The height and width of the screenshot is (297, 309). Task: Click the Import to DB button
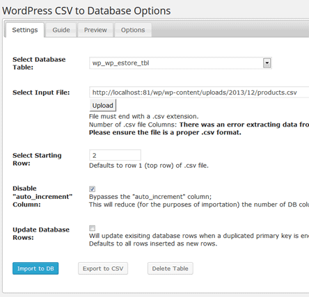[35, 268]
